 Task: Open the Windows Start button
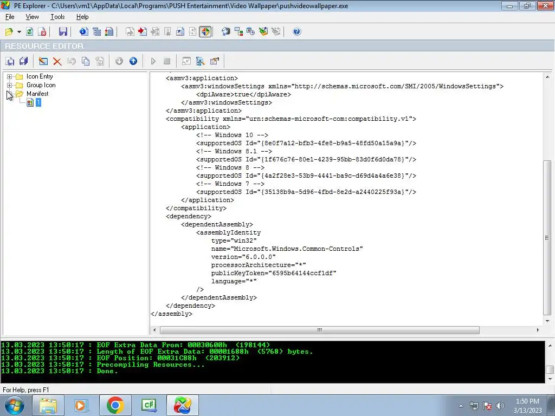click(14, 405)
